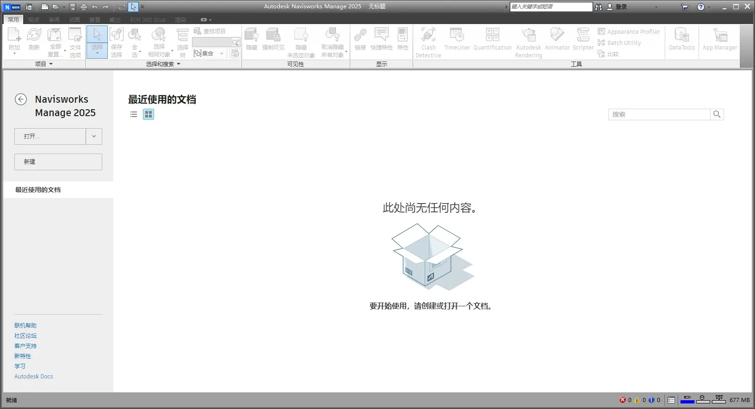Switch to the Viewpoint (视点) ribbon tab
Image resolution: width=755 pixels, height=409 pixels.
click(34, 19)
